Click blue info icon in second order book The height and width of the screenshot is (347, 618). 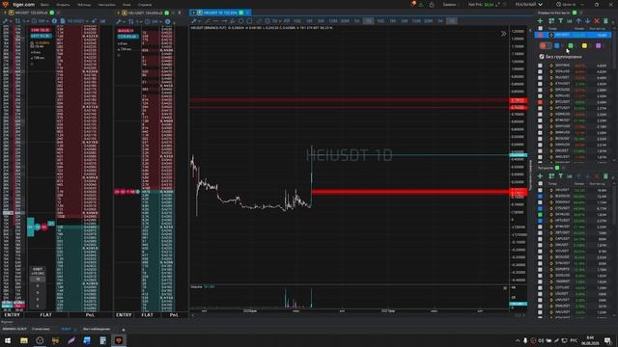(x=167, y=21)
